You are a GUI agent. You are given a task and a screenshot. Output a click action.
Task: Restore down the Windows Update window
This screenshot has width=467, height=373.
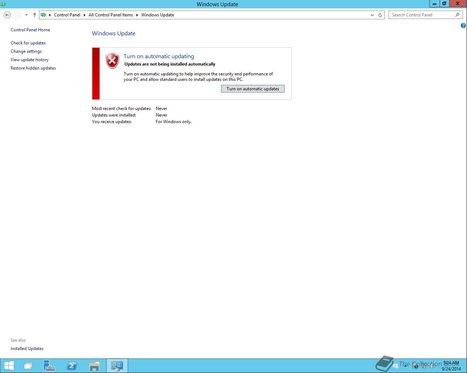point(444,4)
